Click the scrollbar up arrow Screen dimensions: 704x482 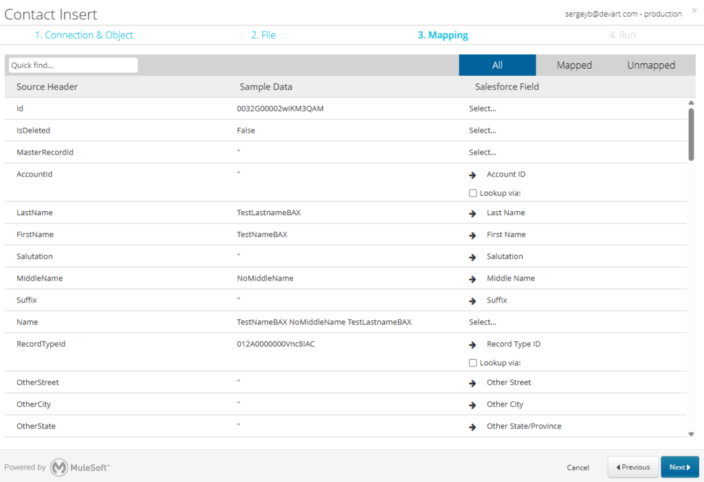click(x=691, y=103)
